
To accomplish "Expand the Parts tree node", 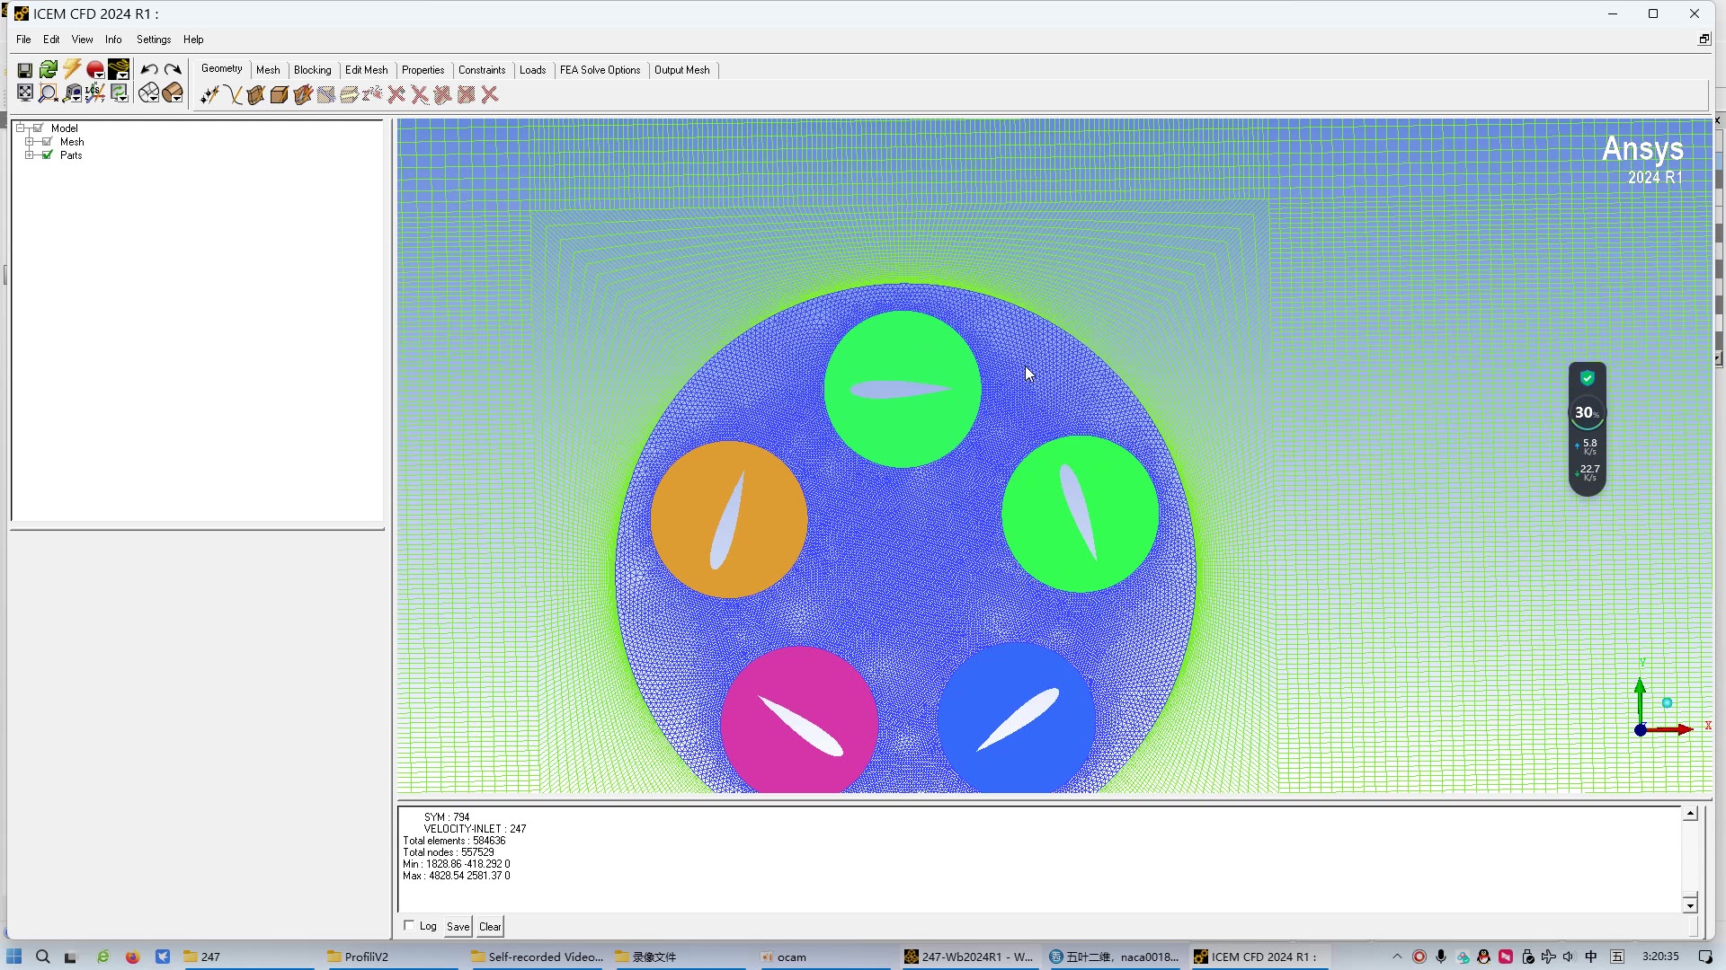I will [x=30, y=155].
